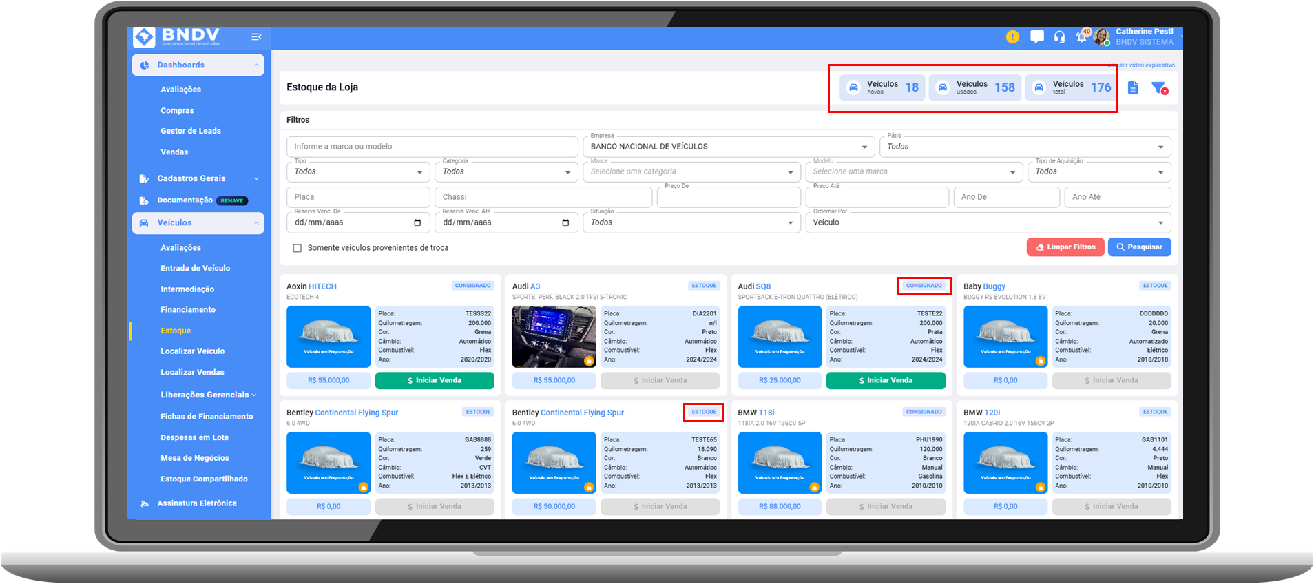Open the Tipo dropdown
Screen dimensions: 1314x584
[358, 171]
